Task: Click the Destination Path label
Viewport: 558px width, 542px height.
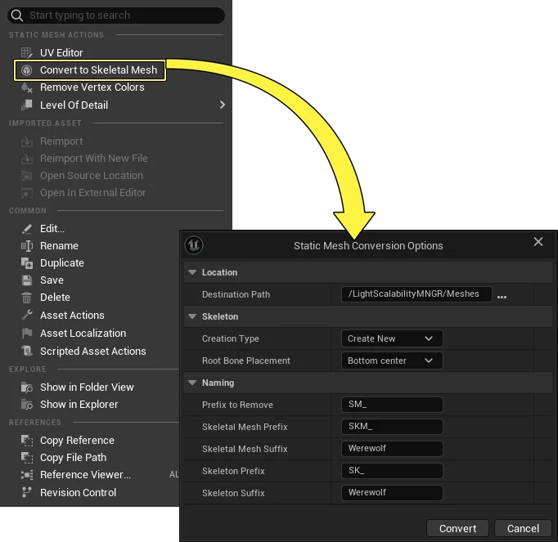Action: pos(236,294)
